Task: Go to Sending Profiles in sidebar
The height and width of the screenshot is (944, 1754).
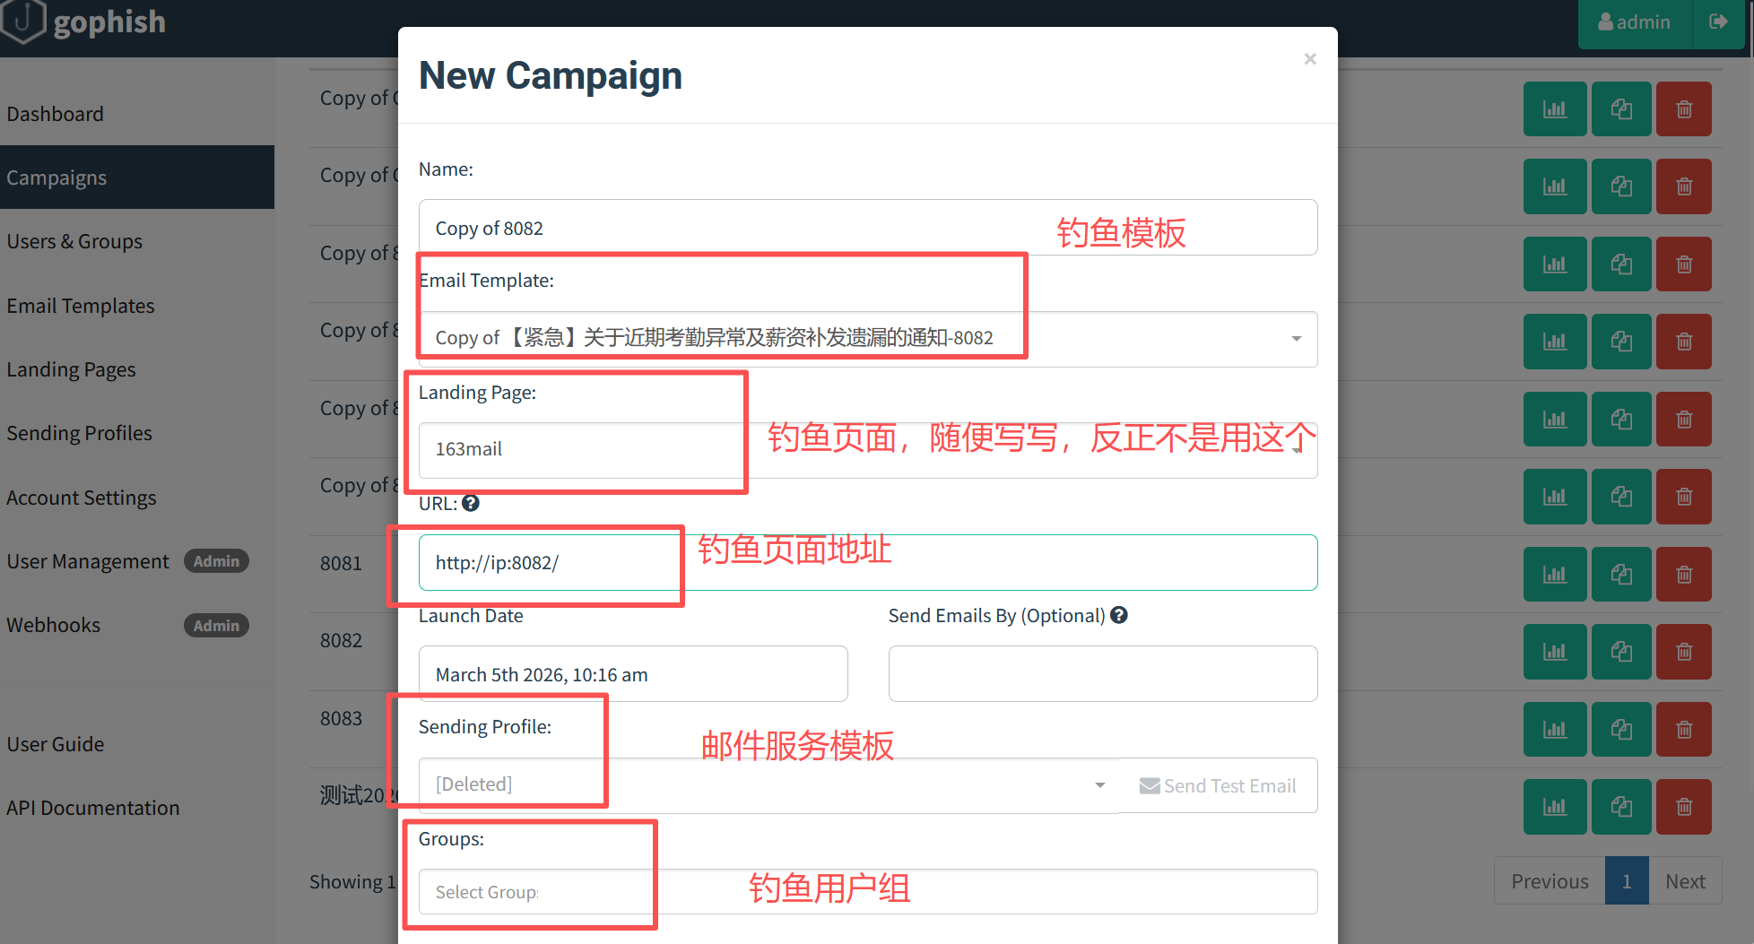Action: (79, 433)
